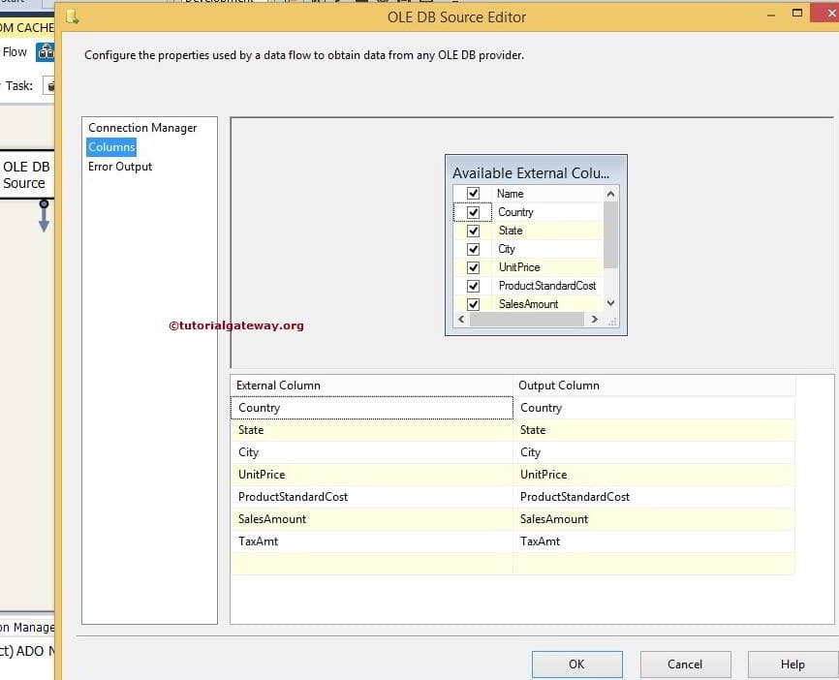The width and height of the screenshot is (839, 680).
Task: Uncheck the ProductStandardCost checkbox
Action: (x=472, y=286)
